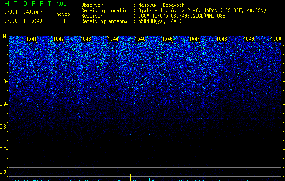Click the 1548 time marker

point(222,39)
